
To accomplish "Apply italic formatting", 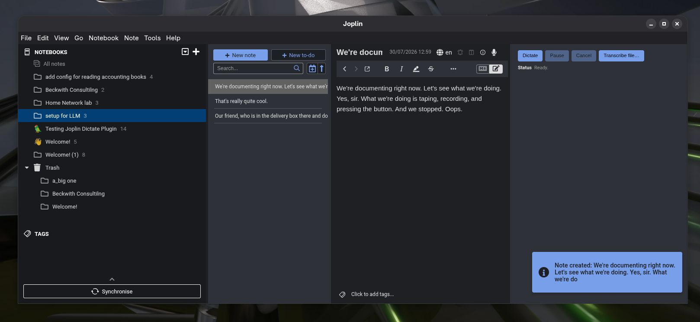I will click(401, 69).
